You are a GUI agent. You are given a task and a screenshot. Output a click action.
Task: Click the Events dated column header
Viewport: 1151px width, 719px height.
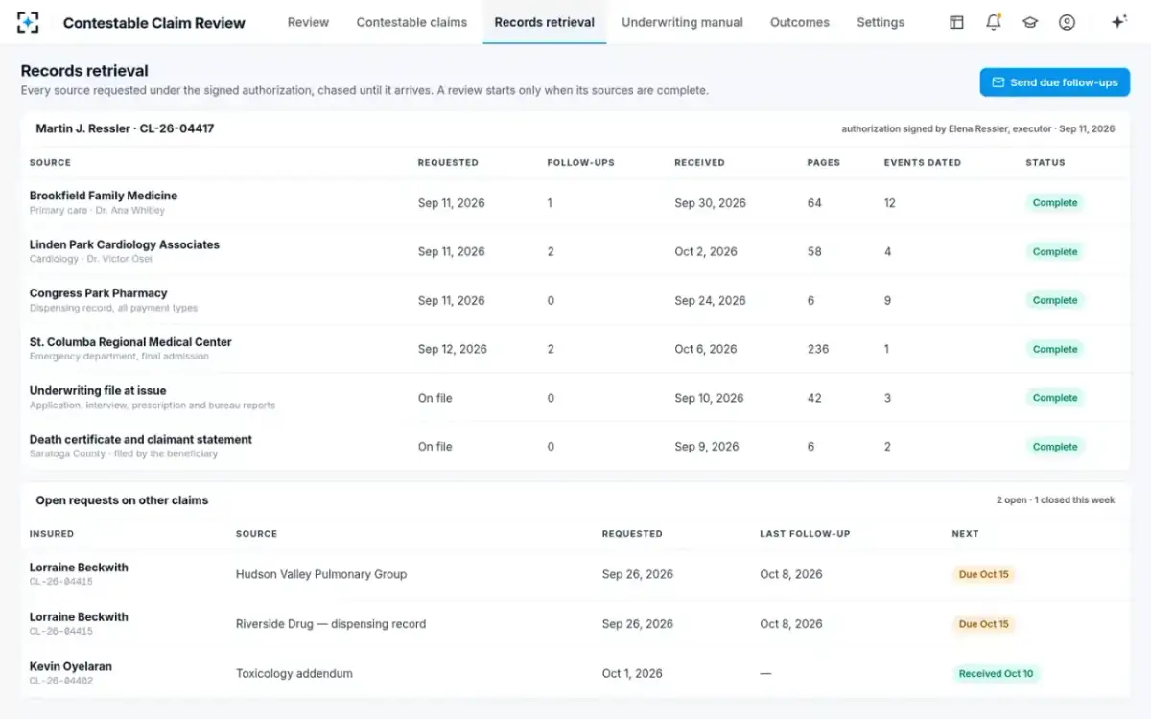(923, 163)
